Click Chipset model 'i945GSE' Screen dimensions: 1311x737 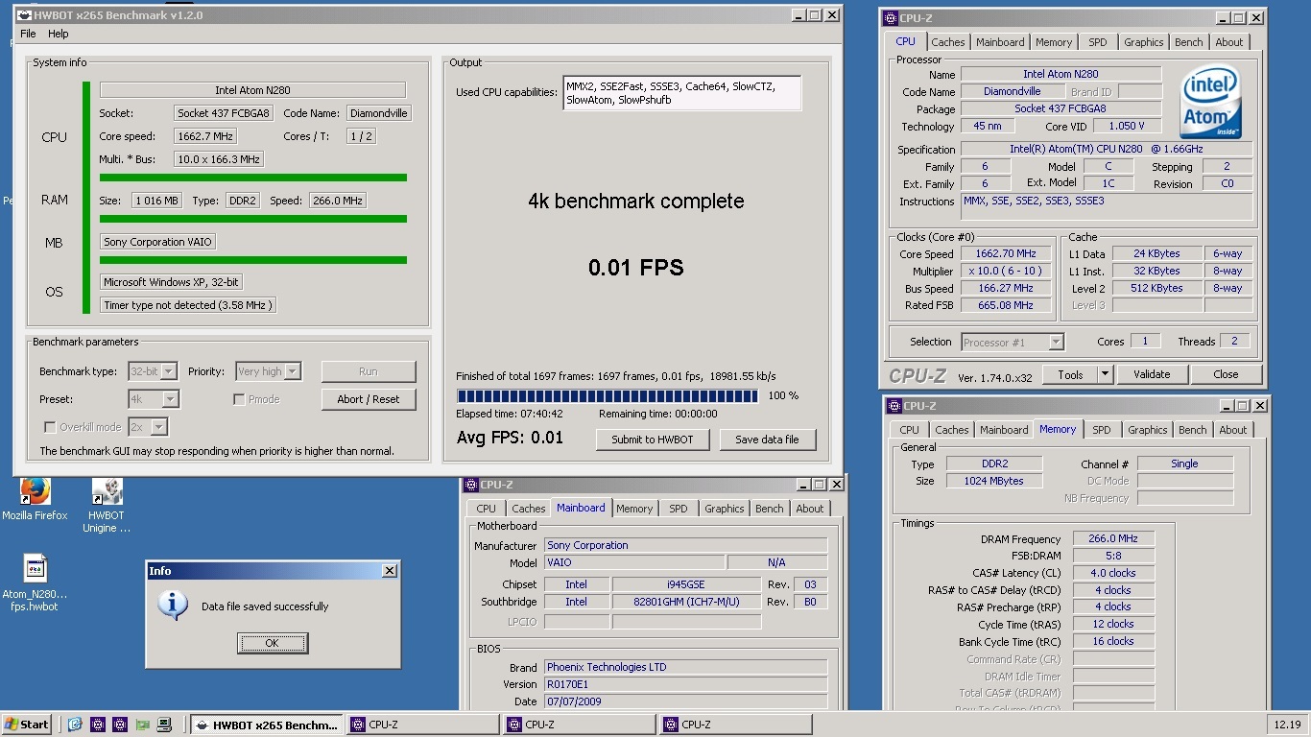(684, 584)
